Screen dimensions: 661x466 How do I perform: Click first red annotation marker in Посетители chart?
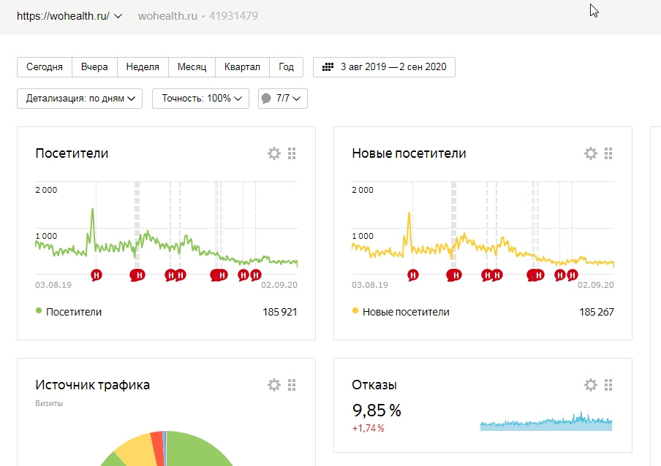[x=97, y=275]
